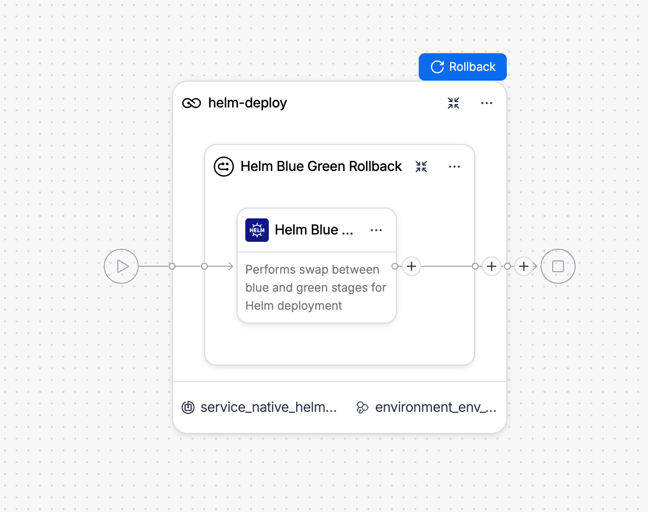Screen dimensions: 648x512
Task: Open the helm-deploy stage options menu
Action: (487, 103)
